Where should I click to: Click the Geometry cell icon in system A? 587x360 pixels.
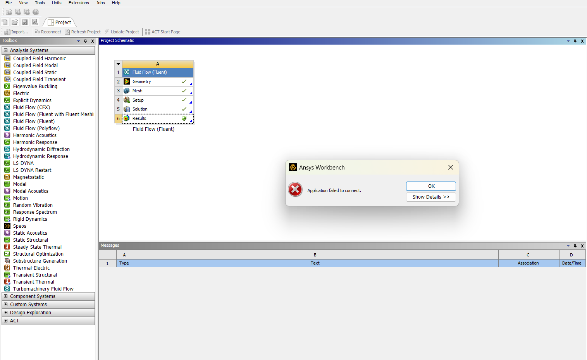click(127, 81)
